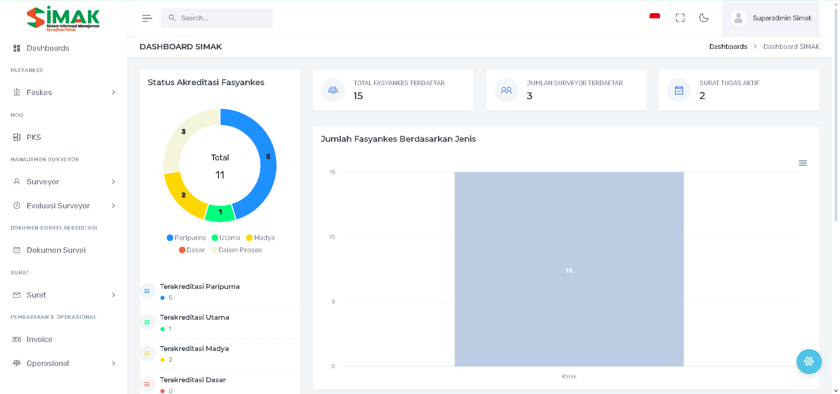Click the Dashboards breadcrumb link
Image resolution: width=840 pixels, height=394 pixels.
[x=728, y=47]
